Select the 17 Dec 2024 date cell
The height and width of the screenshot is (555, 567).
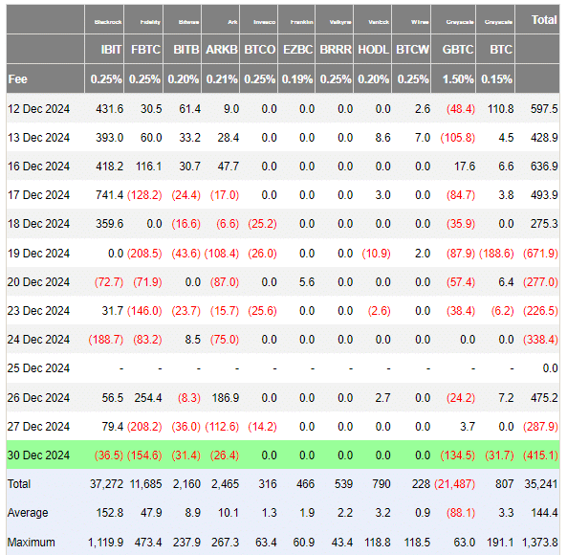[x=38, y=195]
